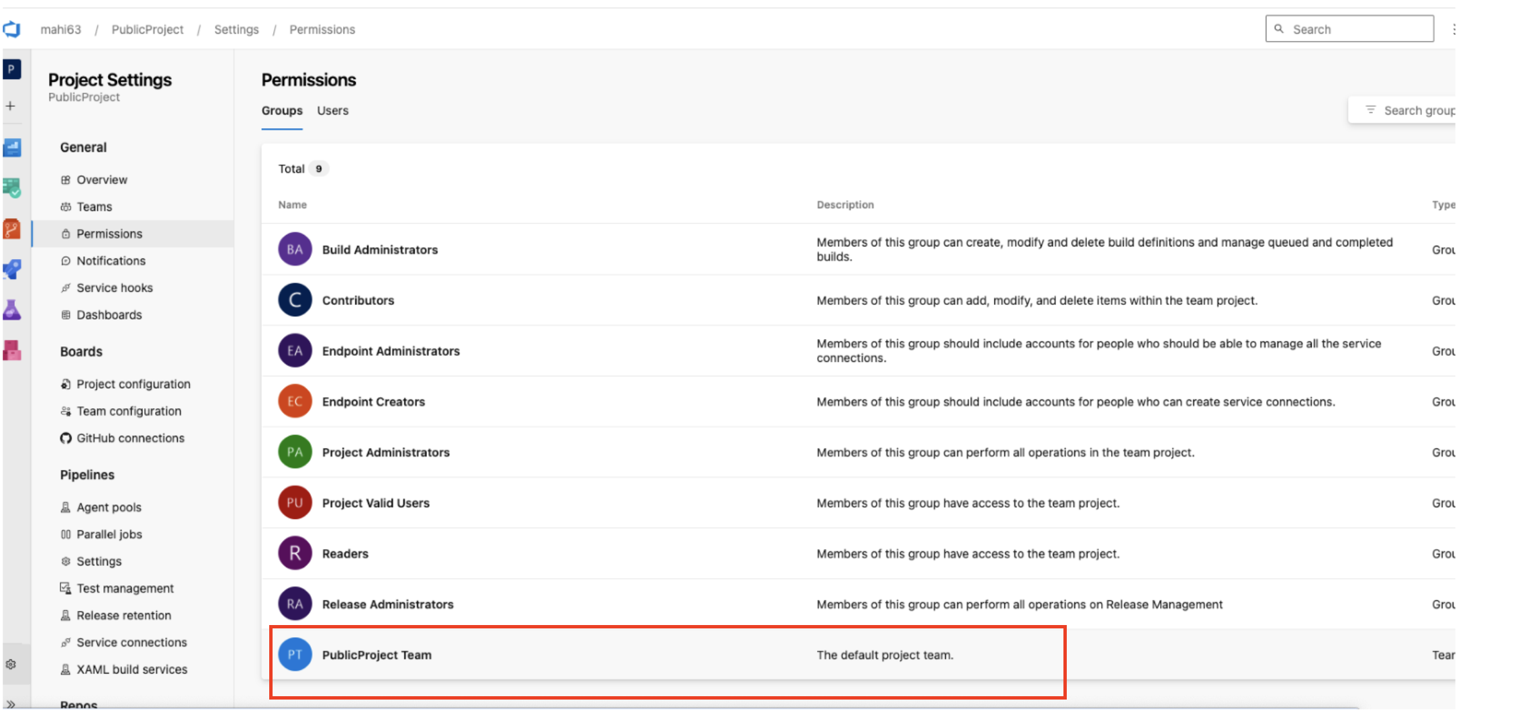Viewport: 1528px width, 715px height.
Task: Click the Endpoint Creators EC avatar
Action: tap(295, 401)
